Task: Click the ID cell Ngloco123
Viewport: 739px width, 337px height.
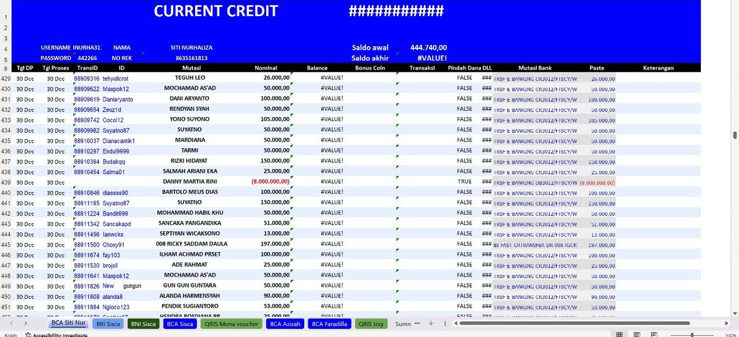Action: click(x=116, y=307)
